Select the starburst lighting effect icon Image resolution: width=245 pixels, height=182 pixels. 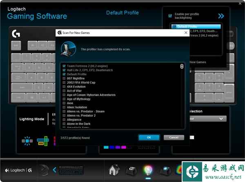(27, 141)
